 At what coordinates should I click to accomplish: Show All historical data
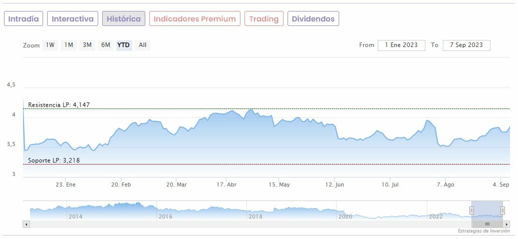(143, 45)
